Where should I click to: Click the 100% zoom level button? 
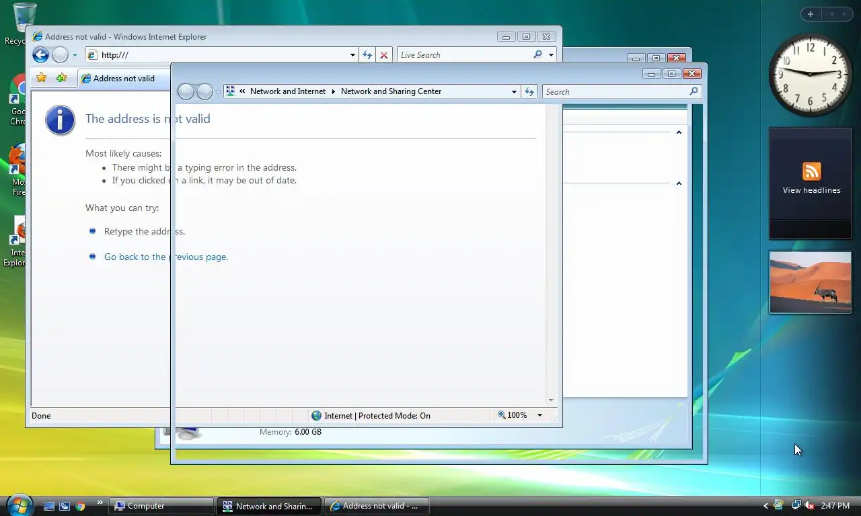tap(513, 415)
